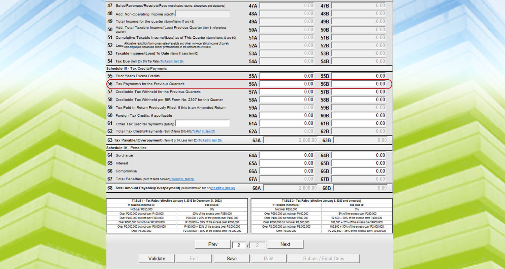Click field 48A Non-Operating Income amount
The image size is (505, 269).
click(287, 13)
